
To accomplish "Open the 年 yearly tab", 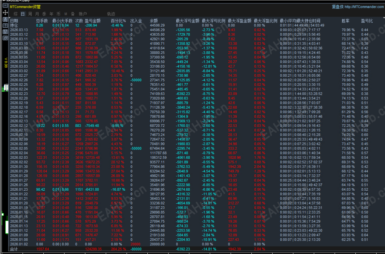I will tap(51, 14).
